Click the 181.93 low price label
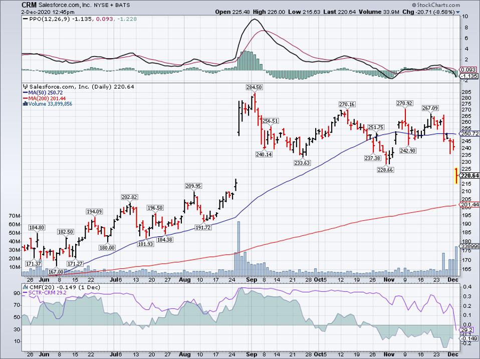The height and width of the screenshot is (359, 480). coord(145,244)
